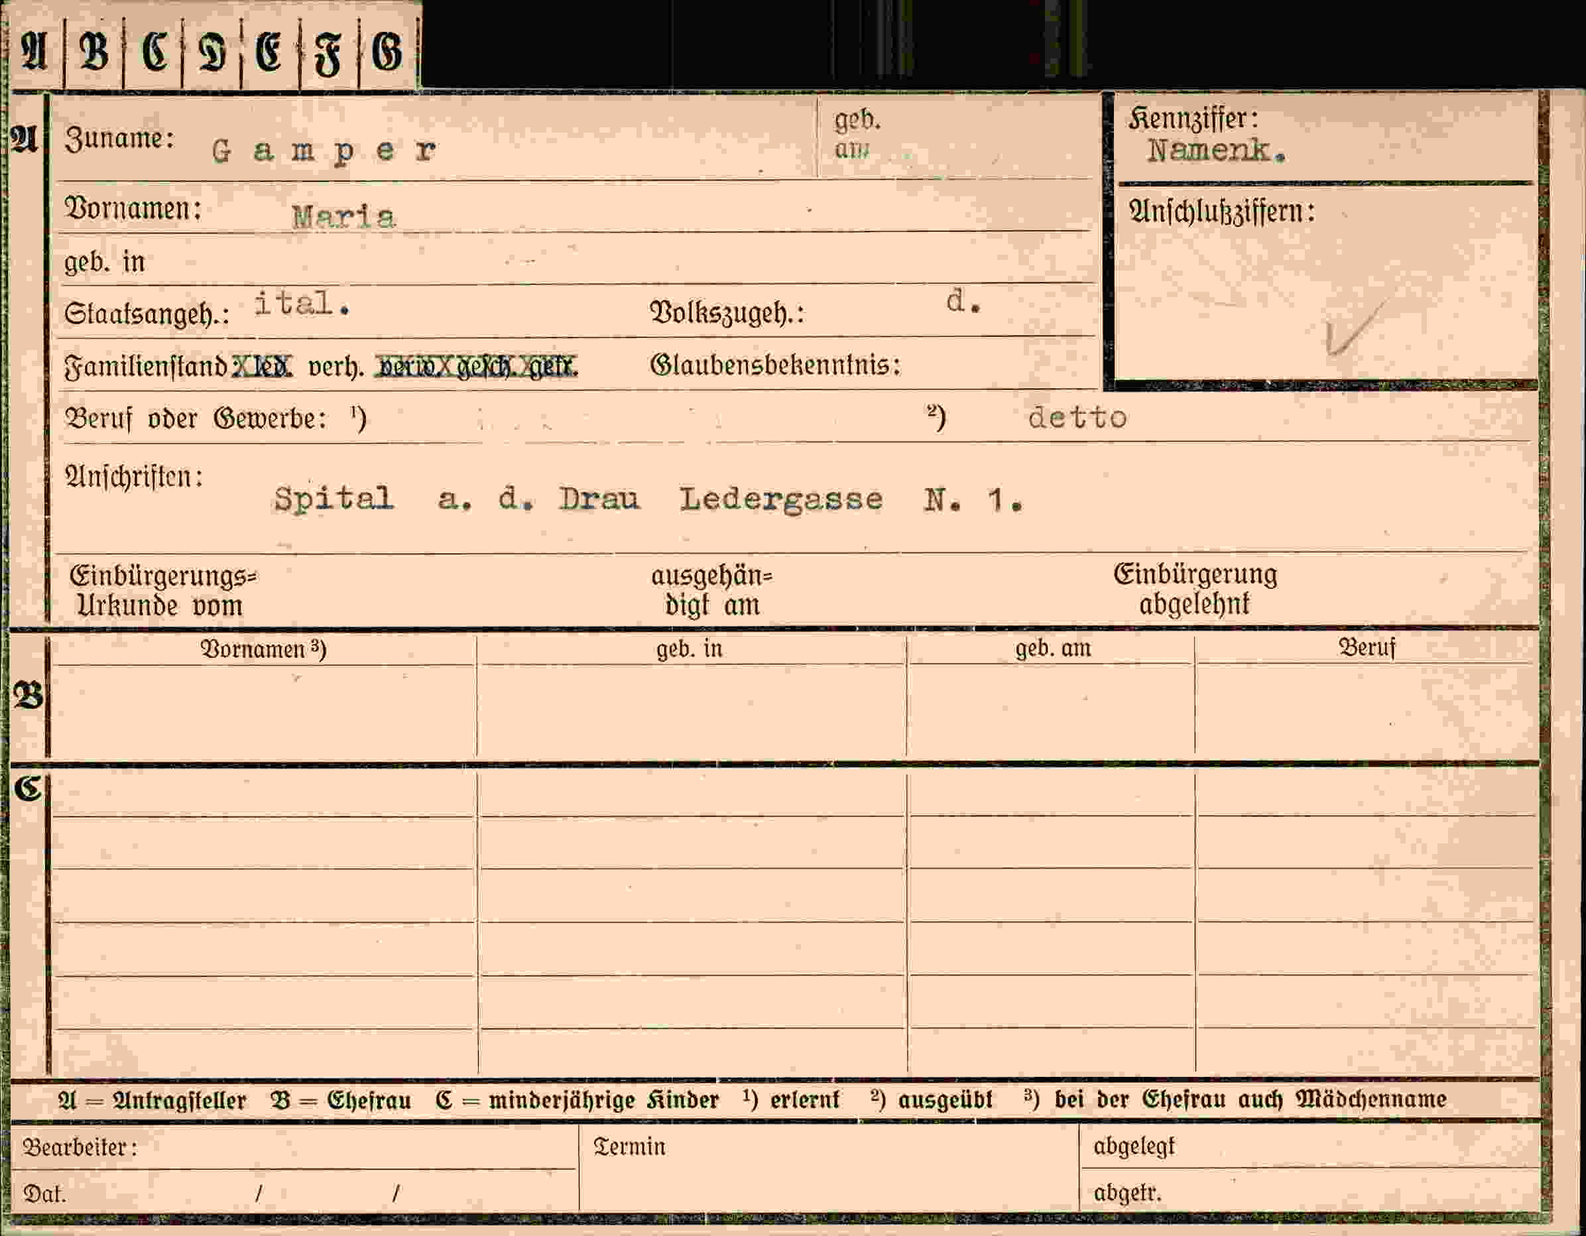Click the 'Beruf' column header
The width and height of the screenshot is (1586, 1236).
pyautogui.click(x=1367, y=647)
